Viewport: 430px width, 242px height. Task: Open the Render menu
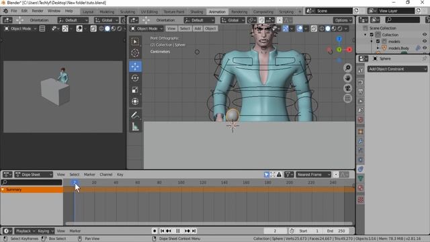click(38, 11)
